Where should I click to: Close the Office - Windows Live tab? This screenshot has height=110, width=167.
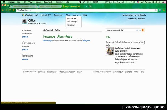coord(87,6)
